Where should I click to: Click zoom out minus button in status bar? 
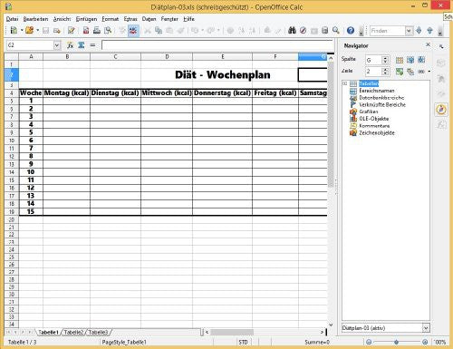point(369,342)
